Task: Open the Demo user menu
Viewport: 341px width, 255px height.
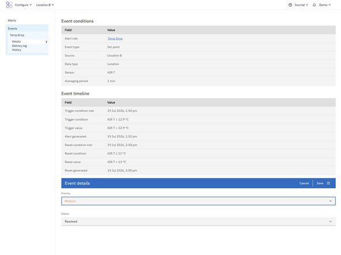Action: click(x=325, y=5)
